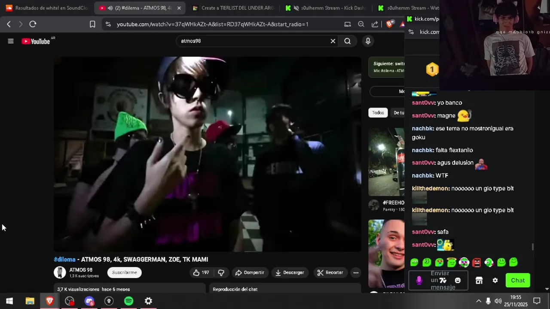This screenshot has height=309, width=550.
Task: Open suggested video thumbnail with smiling man
Action: [386, 254]
